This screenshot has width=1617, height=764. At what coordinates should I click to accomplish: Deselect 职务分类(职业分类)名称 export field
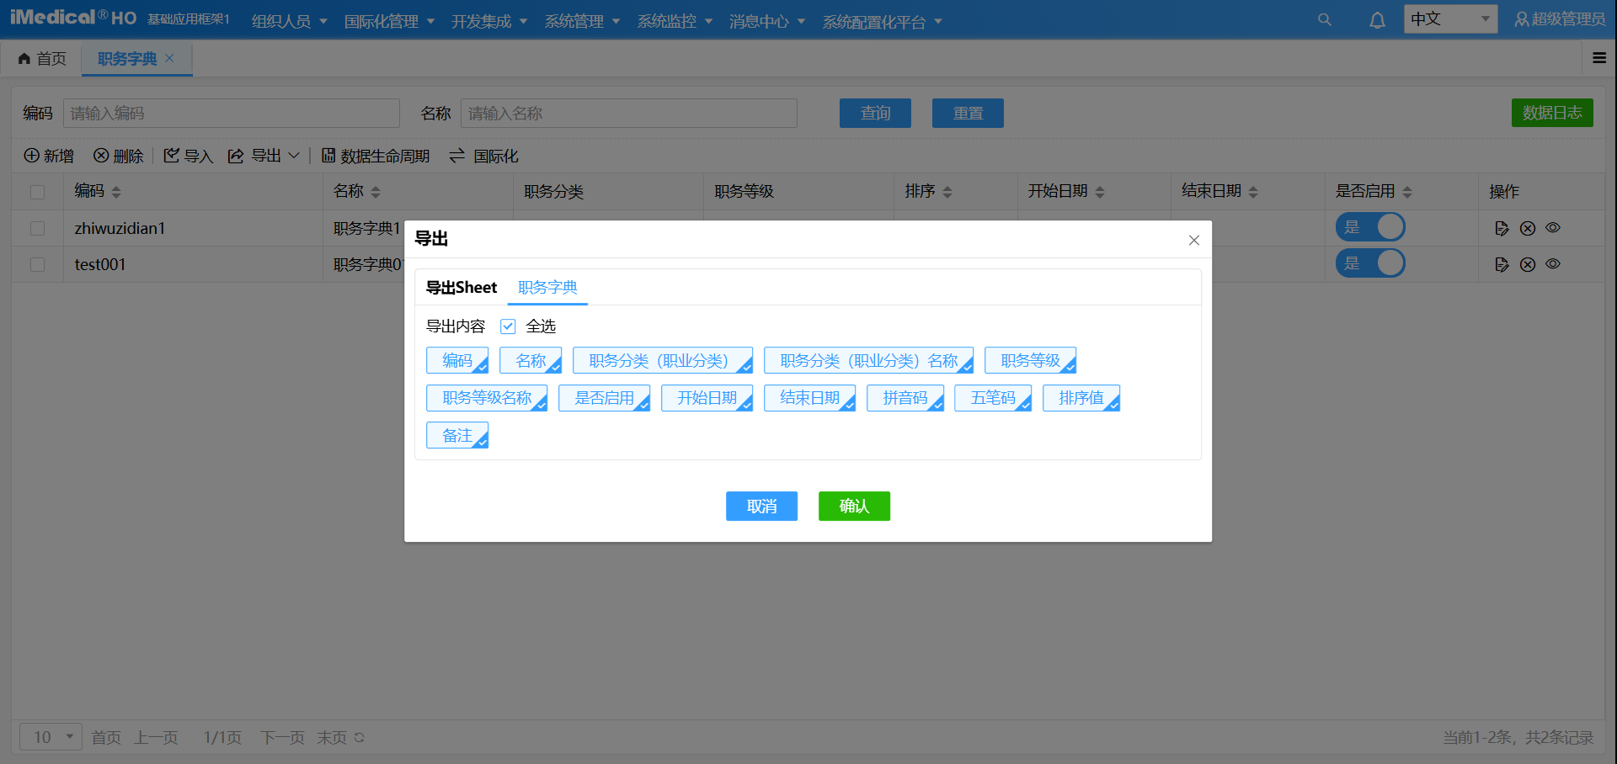(868, 360)
